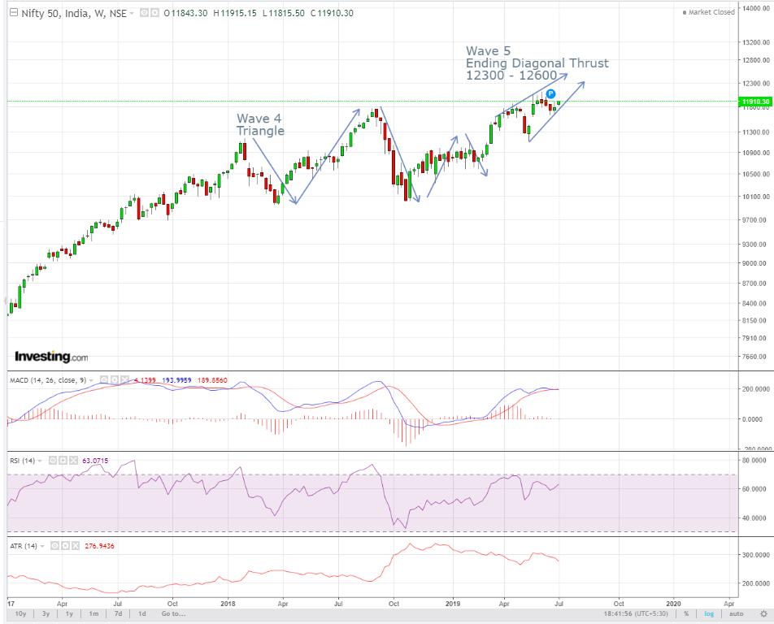Select the 1y time range
774x624 pixels.
[x=70, y=613]
